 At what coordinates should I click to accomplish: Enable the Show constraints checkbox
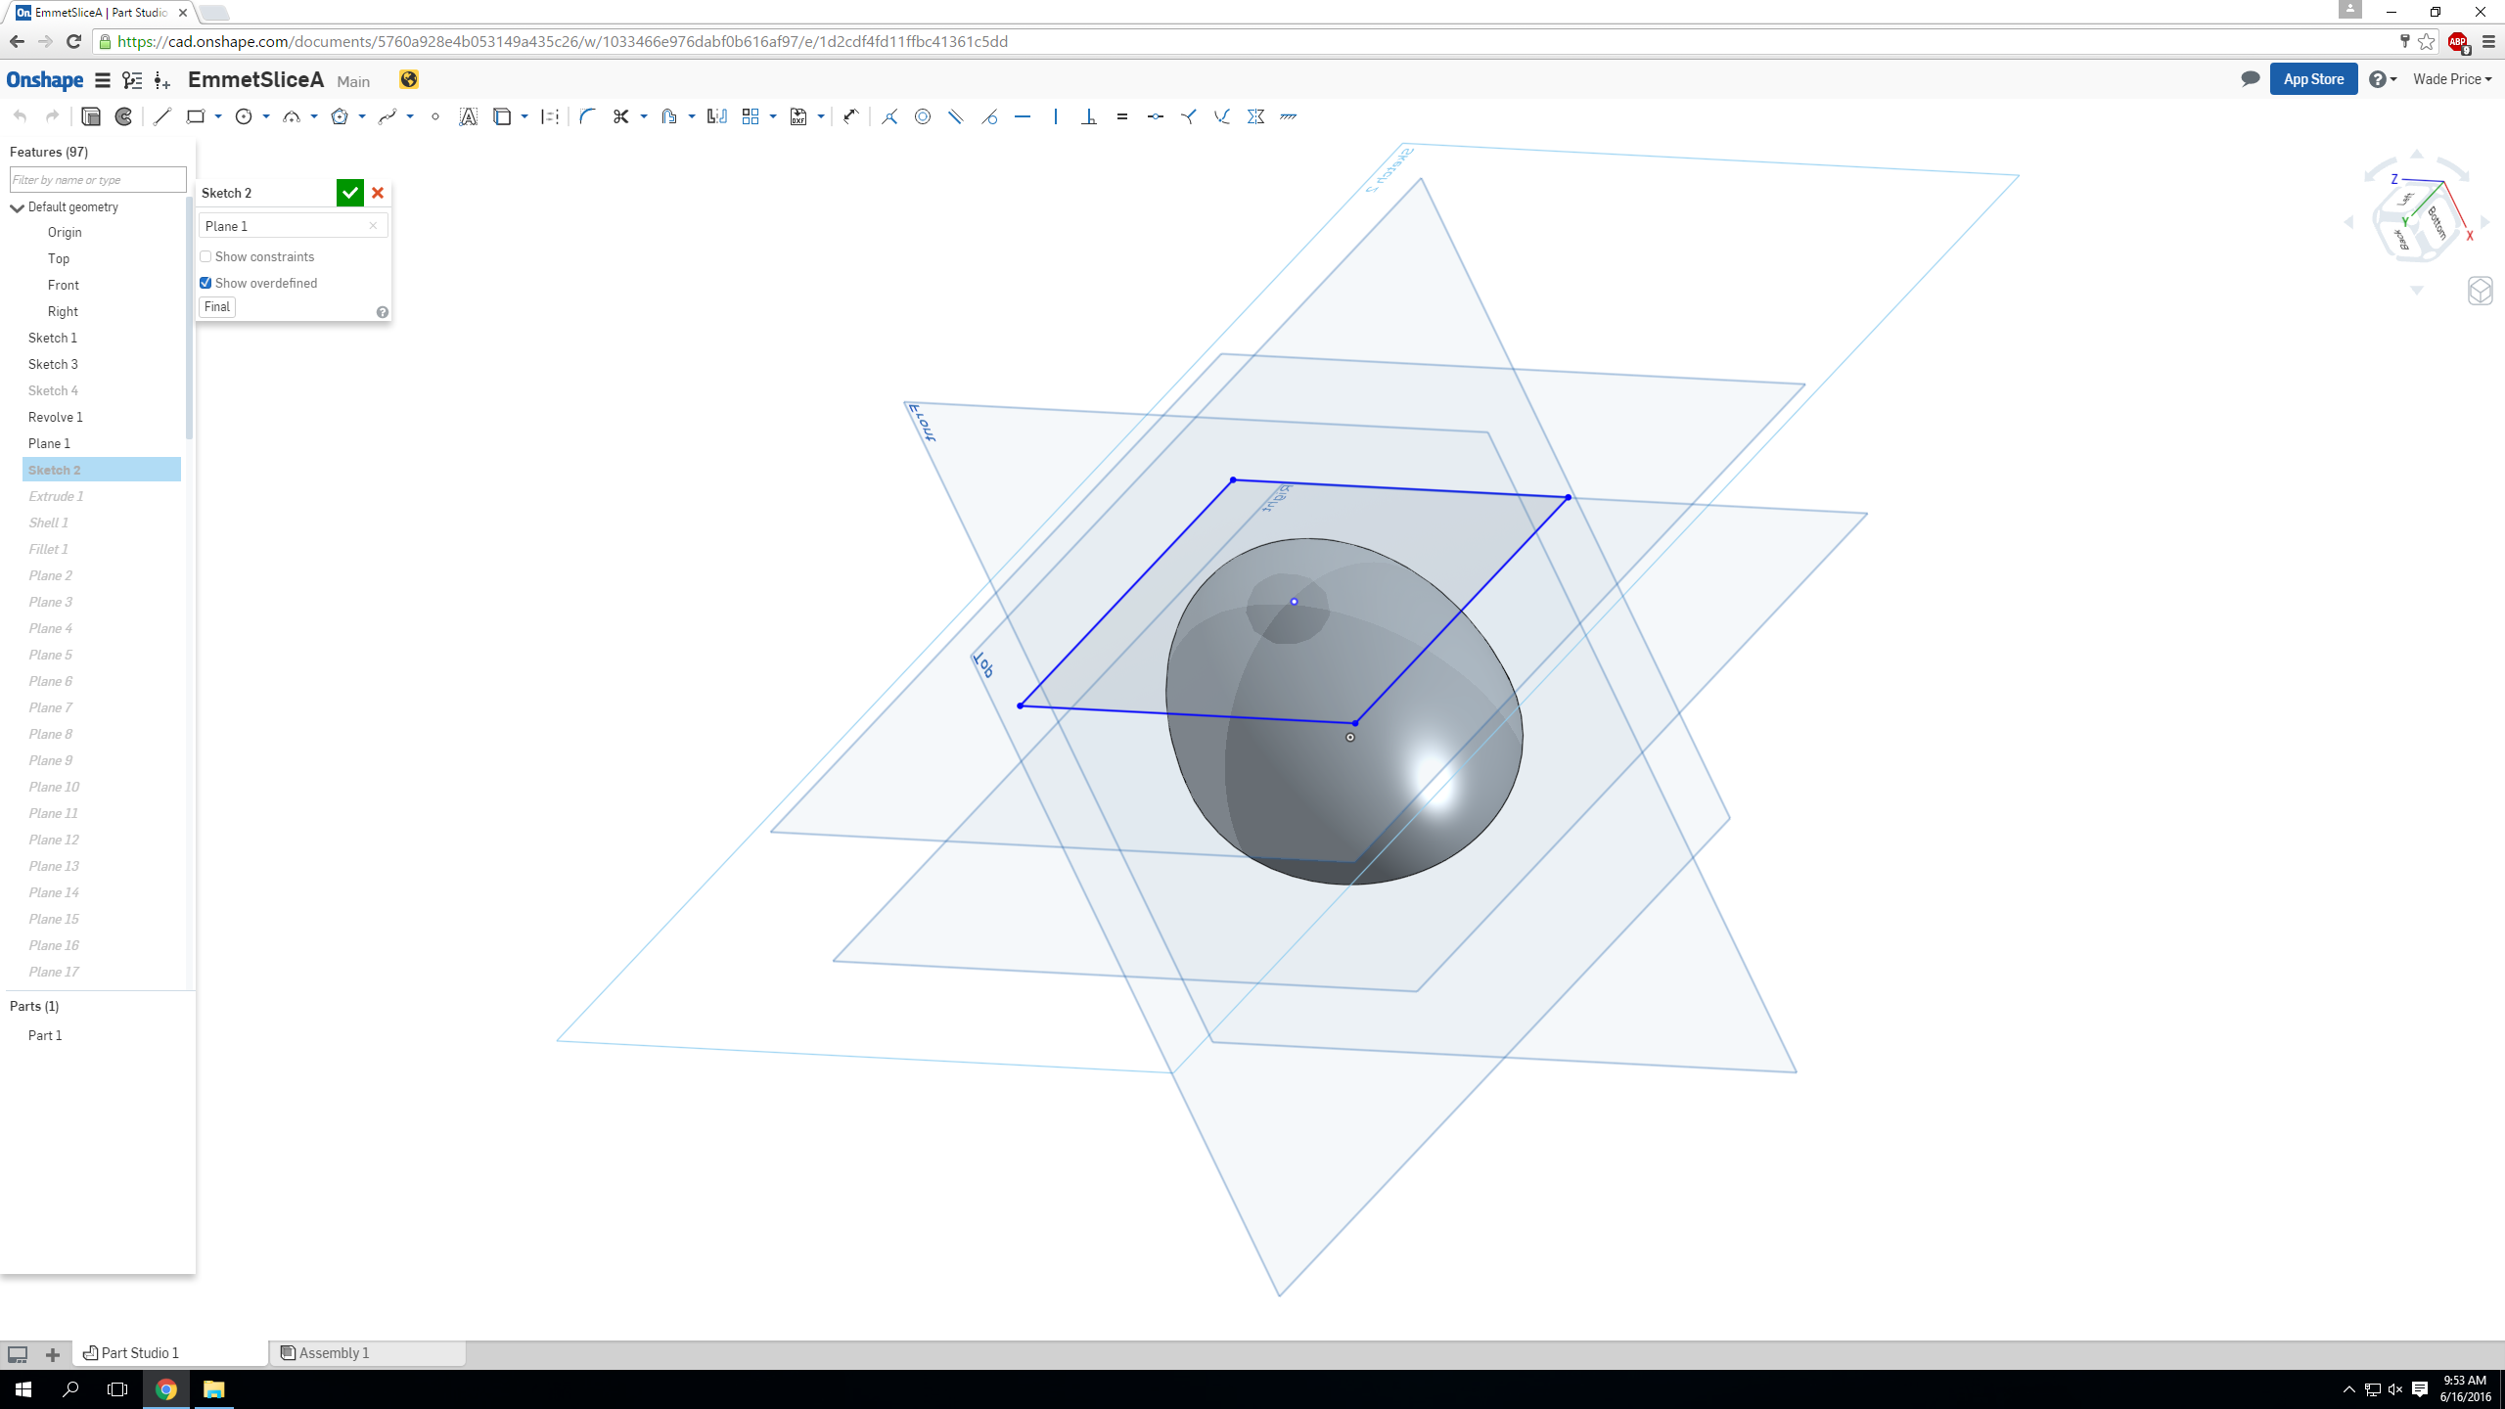click(x=205, y=256)
